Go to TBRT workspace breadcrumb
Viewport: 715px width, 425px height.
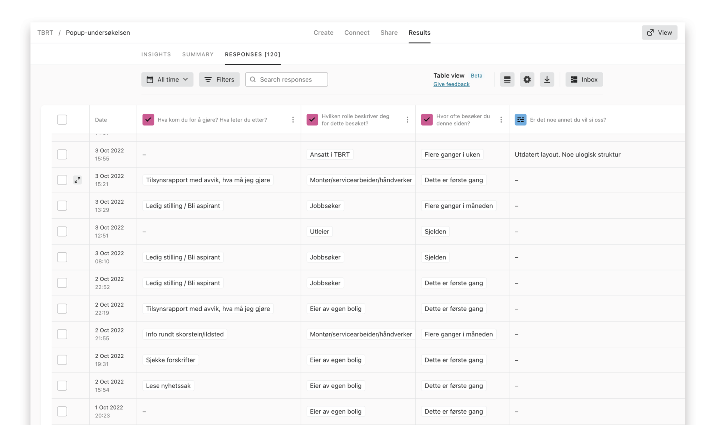(45, 33)
